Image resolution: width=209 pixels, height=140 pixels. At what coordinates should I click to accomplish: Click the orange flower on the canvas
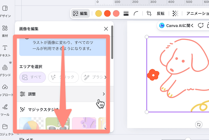point(153,75)
